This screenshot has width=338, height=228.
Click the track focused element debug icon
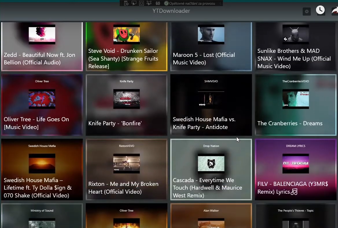(x=149, y=3)
